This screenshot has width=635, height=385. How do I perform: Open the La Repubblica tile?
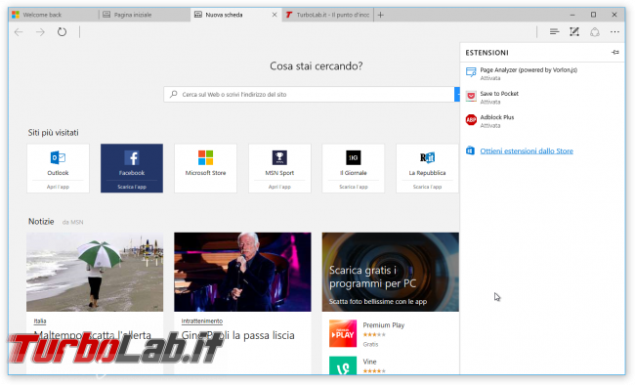click(427, 168)
